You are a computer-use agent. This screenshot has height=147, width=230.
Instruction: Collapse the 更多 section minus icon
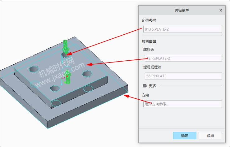click(145, 86)
